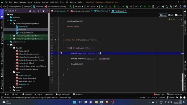Image resolution: width=187 pixels, height=105 pixels.
Task: Click Git commit checkmark icon
Action: pos(145,6)
